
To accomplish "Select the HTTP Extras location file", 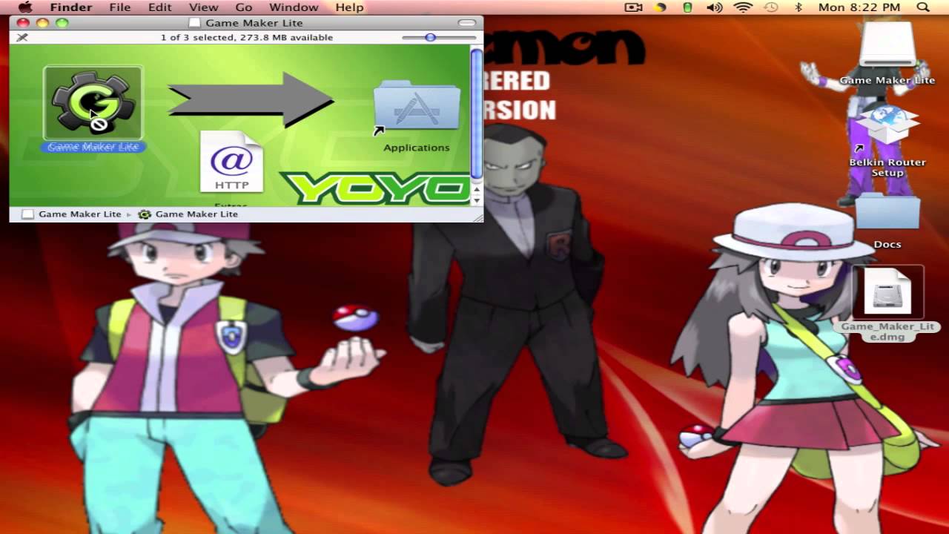I will click(231, 162).
